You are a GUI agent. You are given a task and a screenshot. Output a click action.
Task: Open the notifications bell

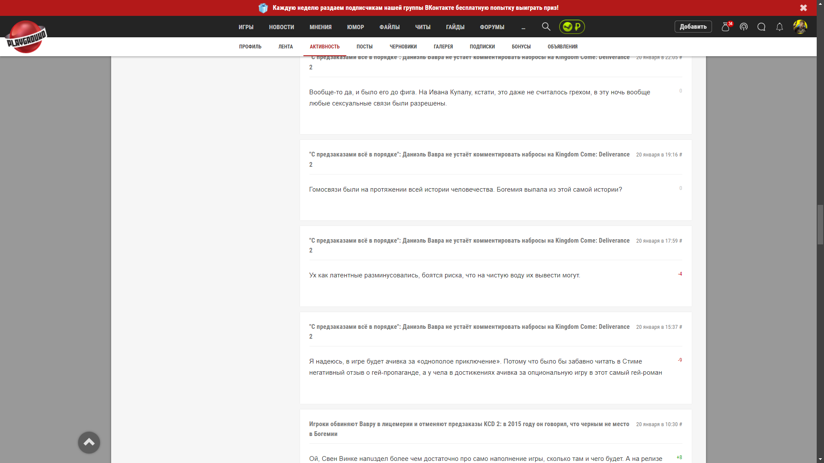[x=779, y=27]
